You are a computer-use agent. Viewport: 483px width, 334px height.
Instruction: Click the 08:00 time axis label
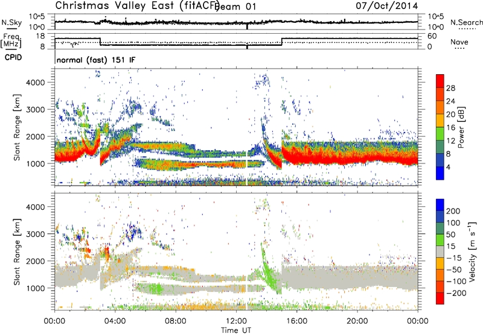coord(176,321)
